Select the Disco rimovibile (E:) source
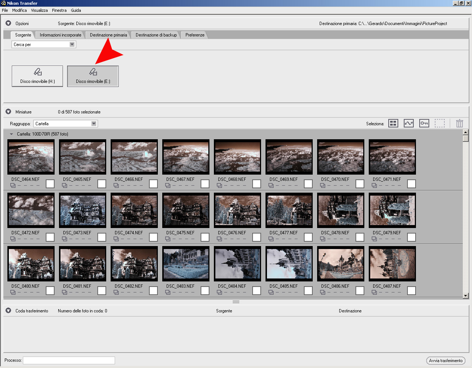This screenshot has width=472, height=368. point(93,76)
